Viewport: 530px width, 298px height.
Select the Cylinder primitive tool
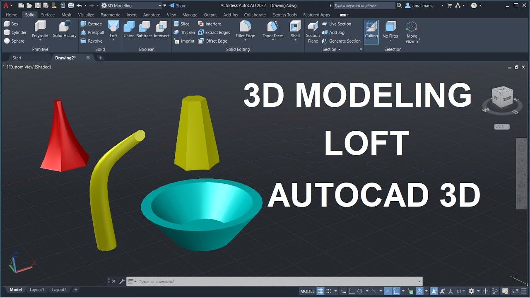click(x=15, y=32)
